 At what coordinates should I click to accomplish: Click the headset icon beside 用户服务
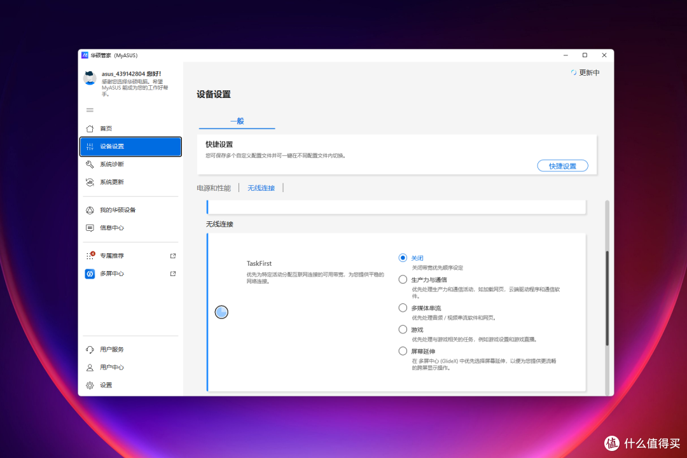[x=90, y=349]
